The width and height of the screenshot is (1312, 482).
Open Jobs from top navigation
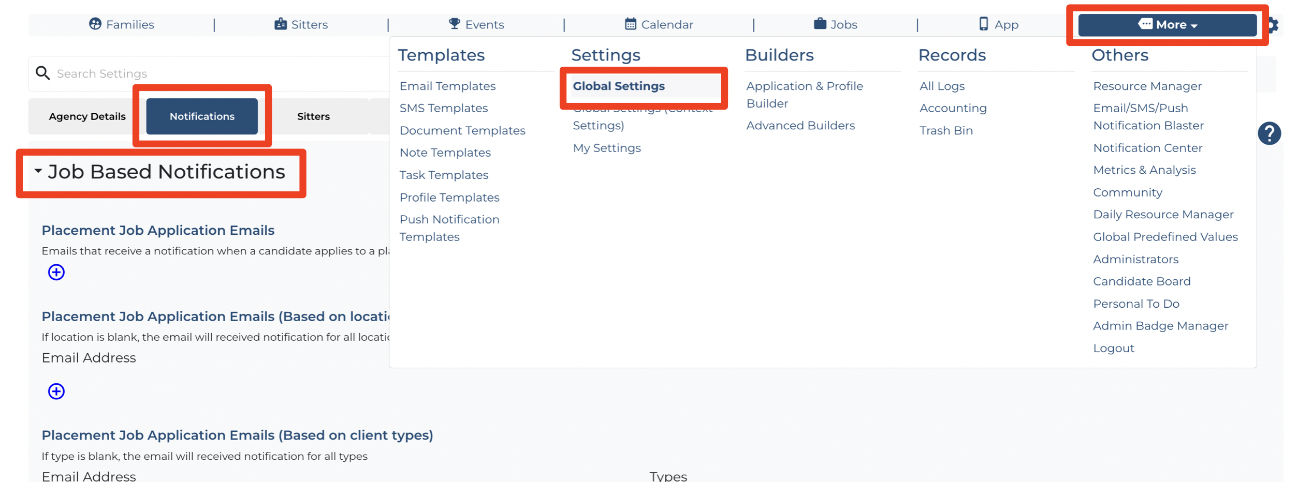[835, 24]
